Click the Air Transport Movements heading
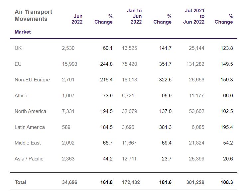 (33, 15)
